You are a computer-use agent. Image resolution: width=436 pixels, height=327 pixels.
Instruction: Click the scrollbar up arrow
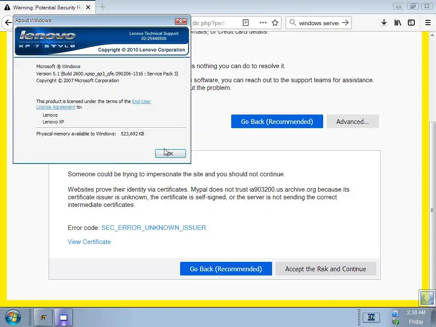click(432, 35)
